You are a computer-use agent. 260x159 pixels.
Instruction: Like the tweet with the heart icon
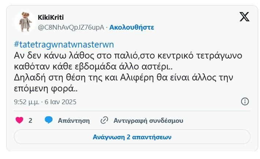tap(19, 120)
